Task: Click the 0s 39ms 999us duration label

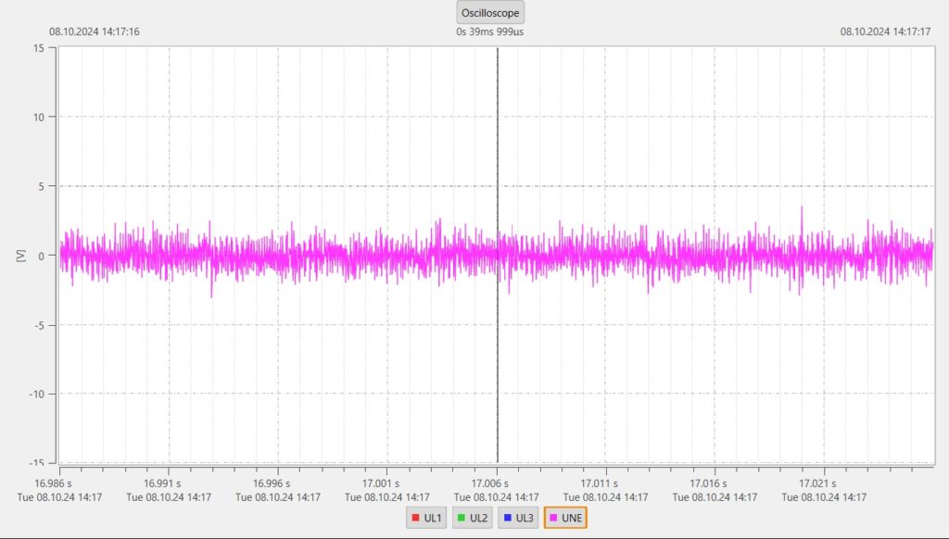Action: 490,31
